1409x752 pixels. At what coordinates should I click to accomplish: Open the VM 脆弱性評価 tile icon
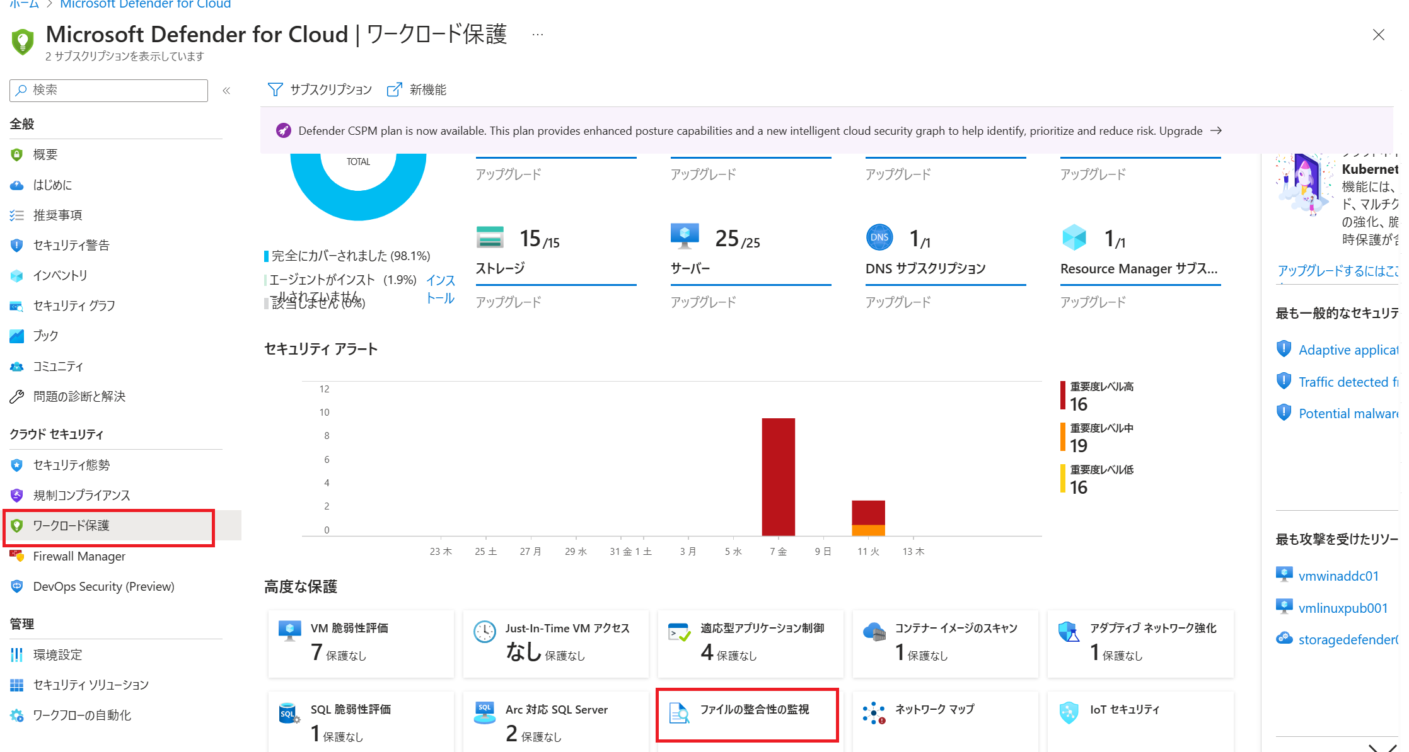coord(289,631)
